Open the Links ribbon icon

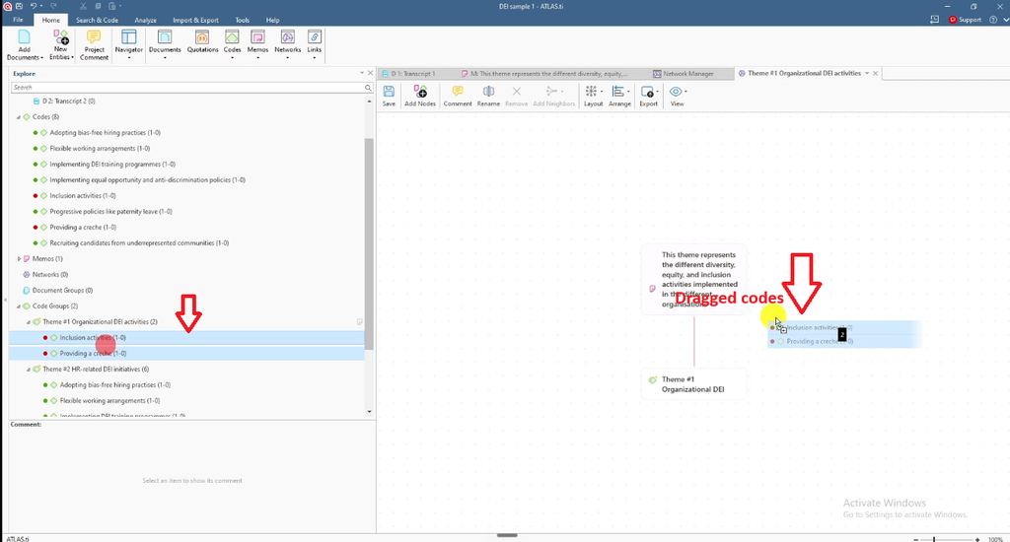coord(315,37)
